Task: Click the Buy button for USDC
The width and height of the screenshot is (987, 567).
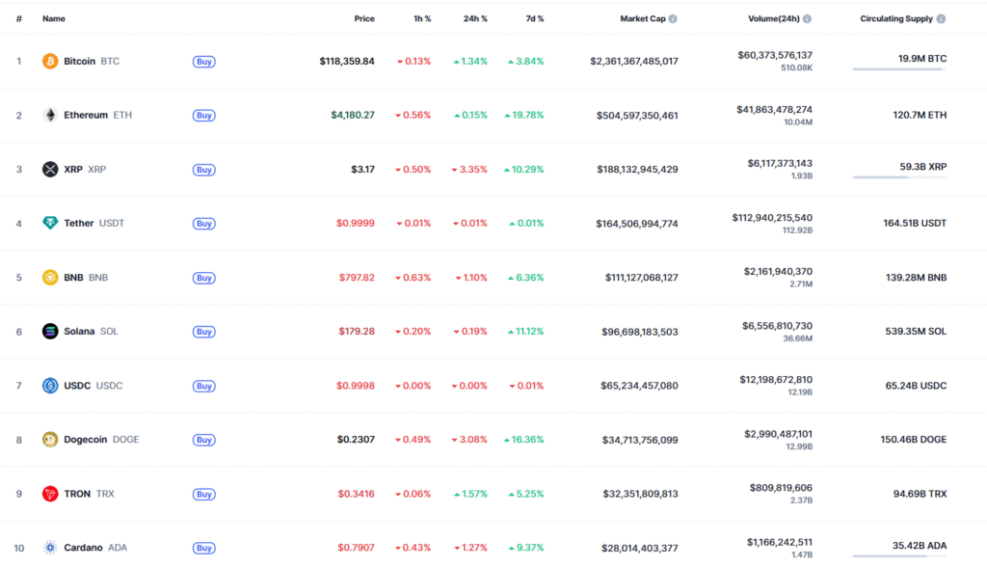Action: tap(204, 386)
